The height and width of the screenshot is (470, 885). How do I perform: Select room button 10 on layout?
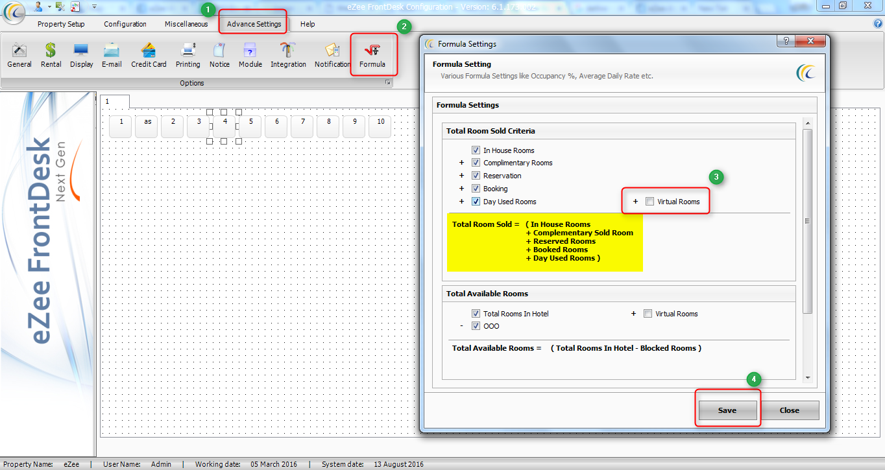pyautogui.click(x=380, y=126)
